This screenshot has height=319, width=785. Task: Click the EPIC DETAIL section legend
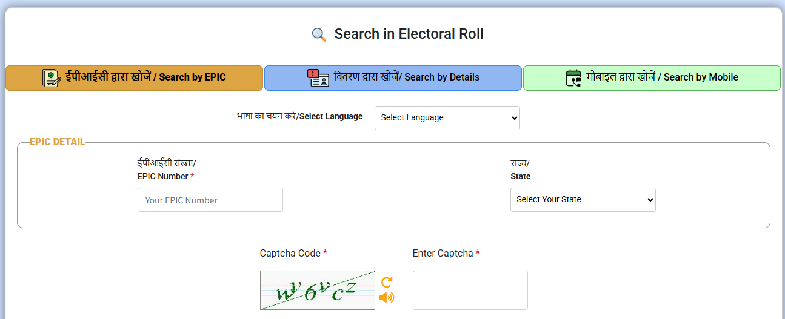click(x=58, y=142)
